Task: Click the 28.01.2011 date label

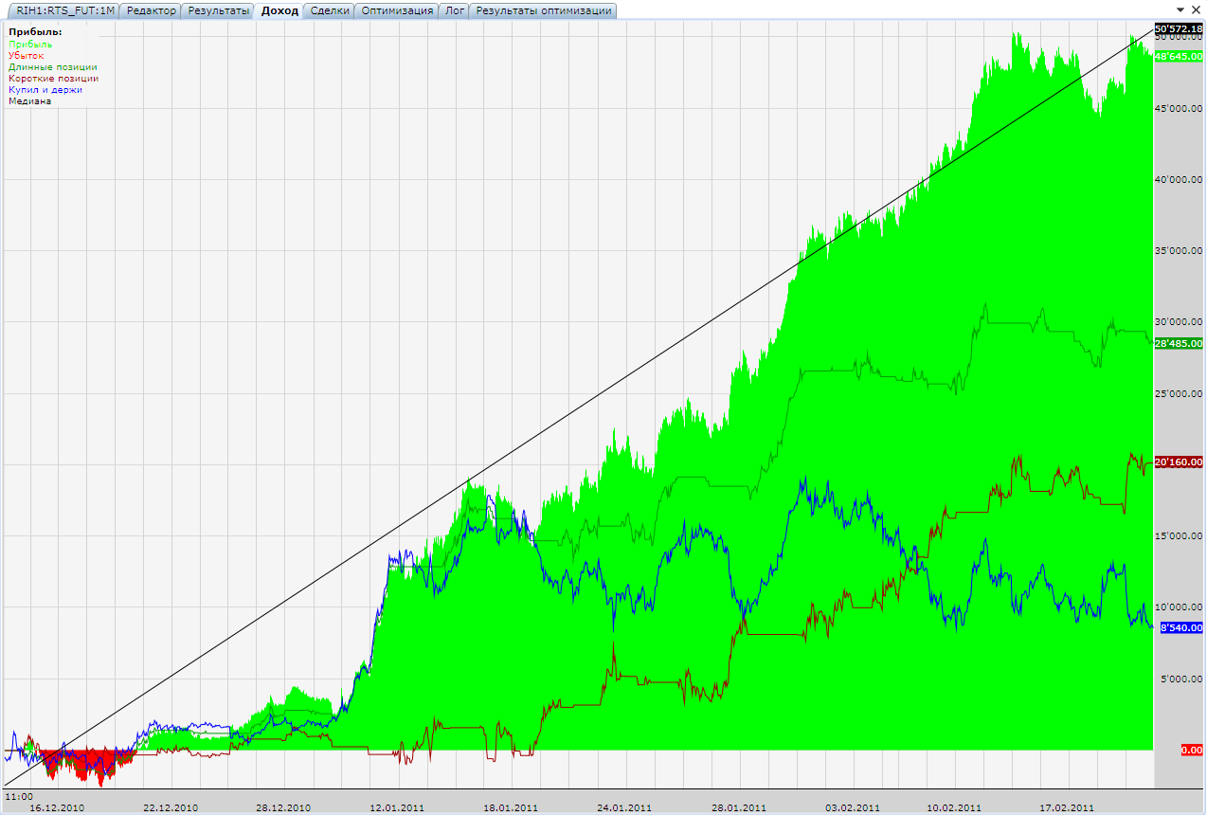Action: [x=739, y=808]
